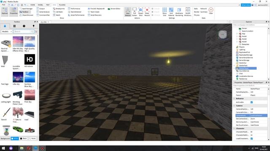Switch to the PLUGINS ribbon tab
This screenshot has height=151, width=270.
coord(62,5)
